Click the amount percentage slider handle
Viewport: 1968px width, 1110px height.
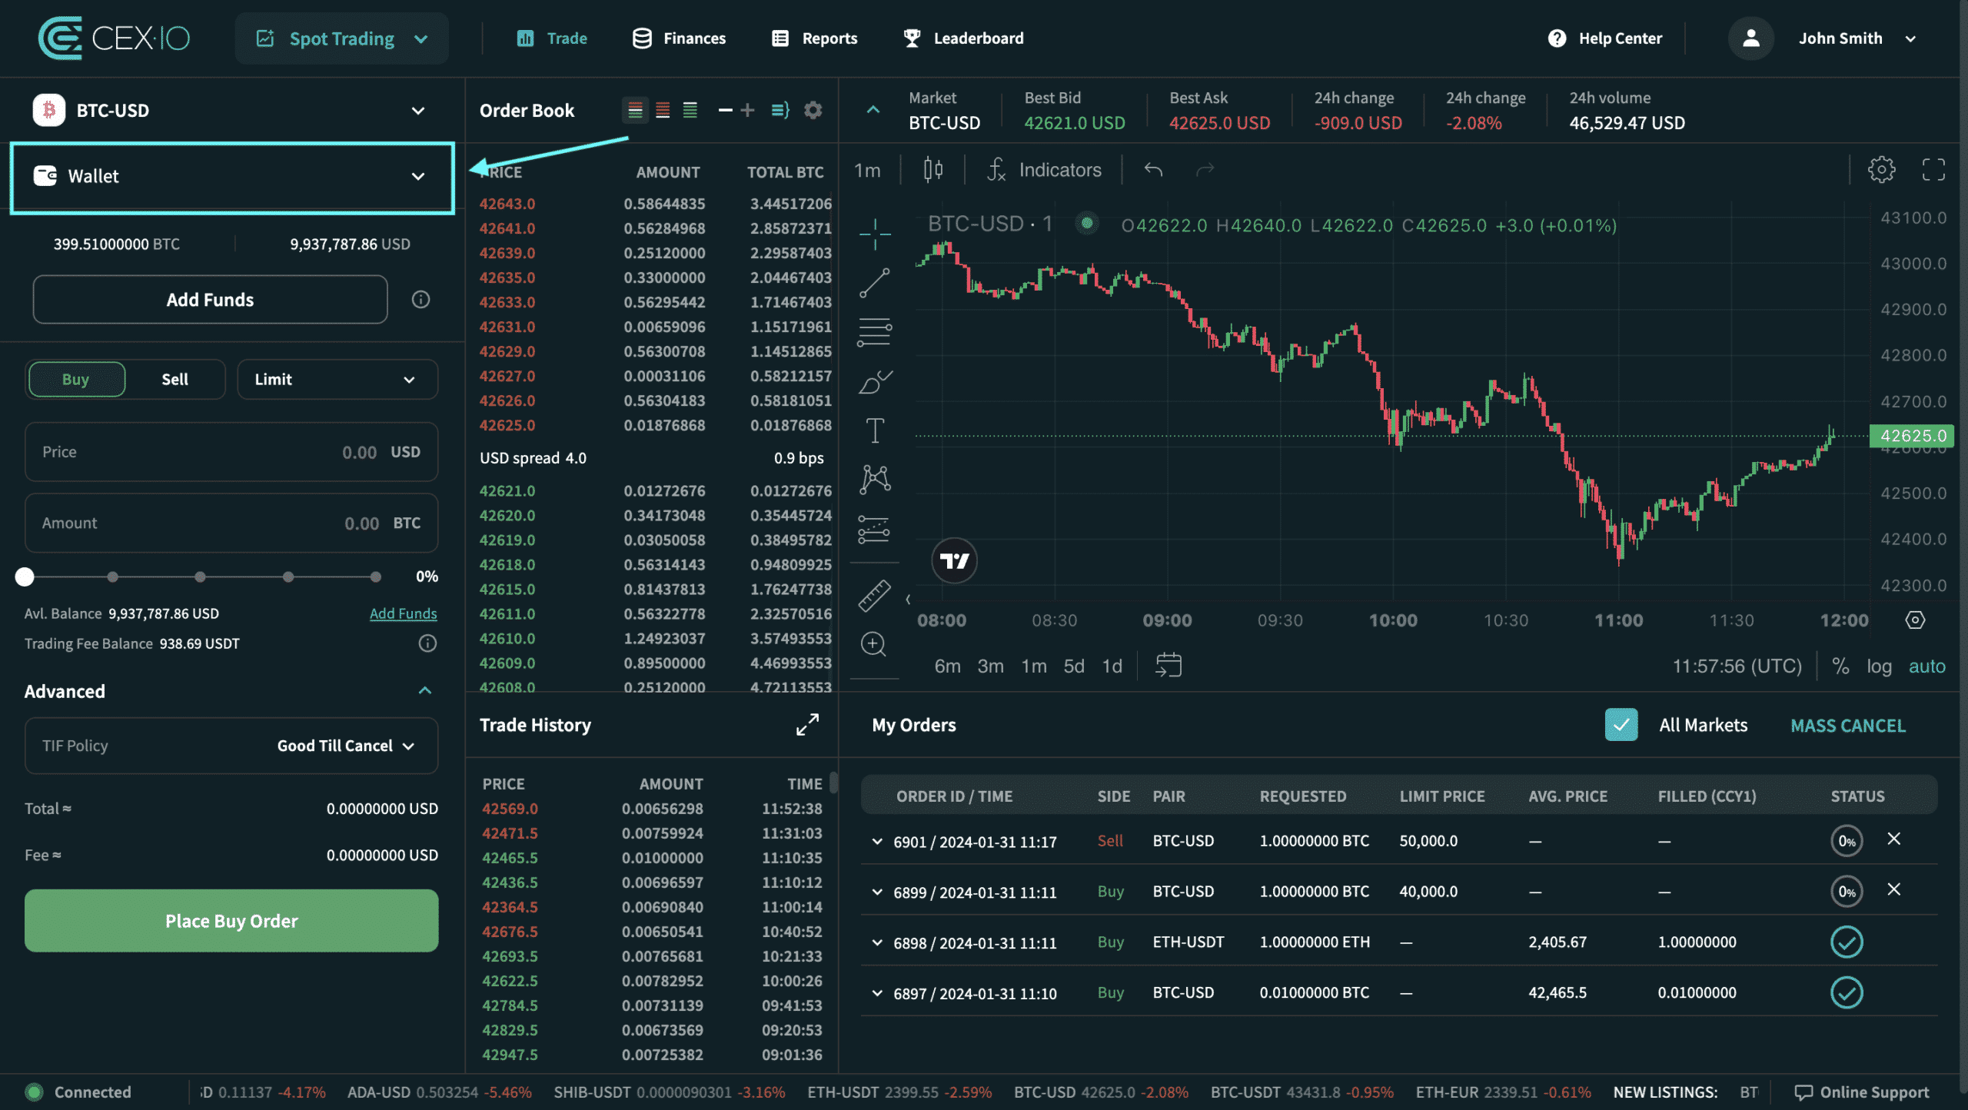(x=25, y=577)
